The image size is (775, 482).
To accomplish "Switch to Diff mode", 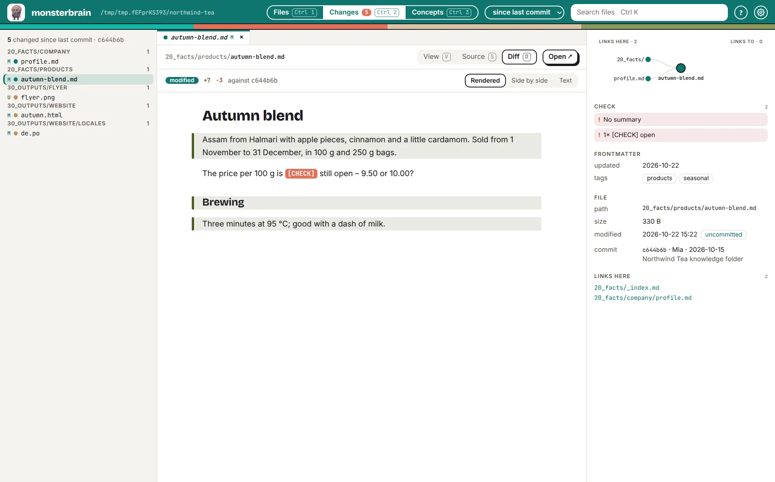I will 519,57.
